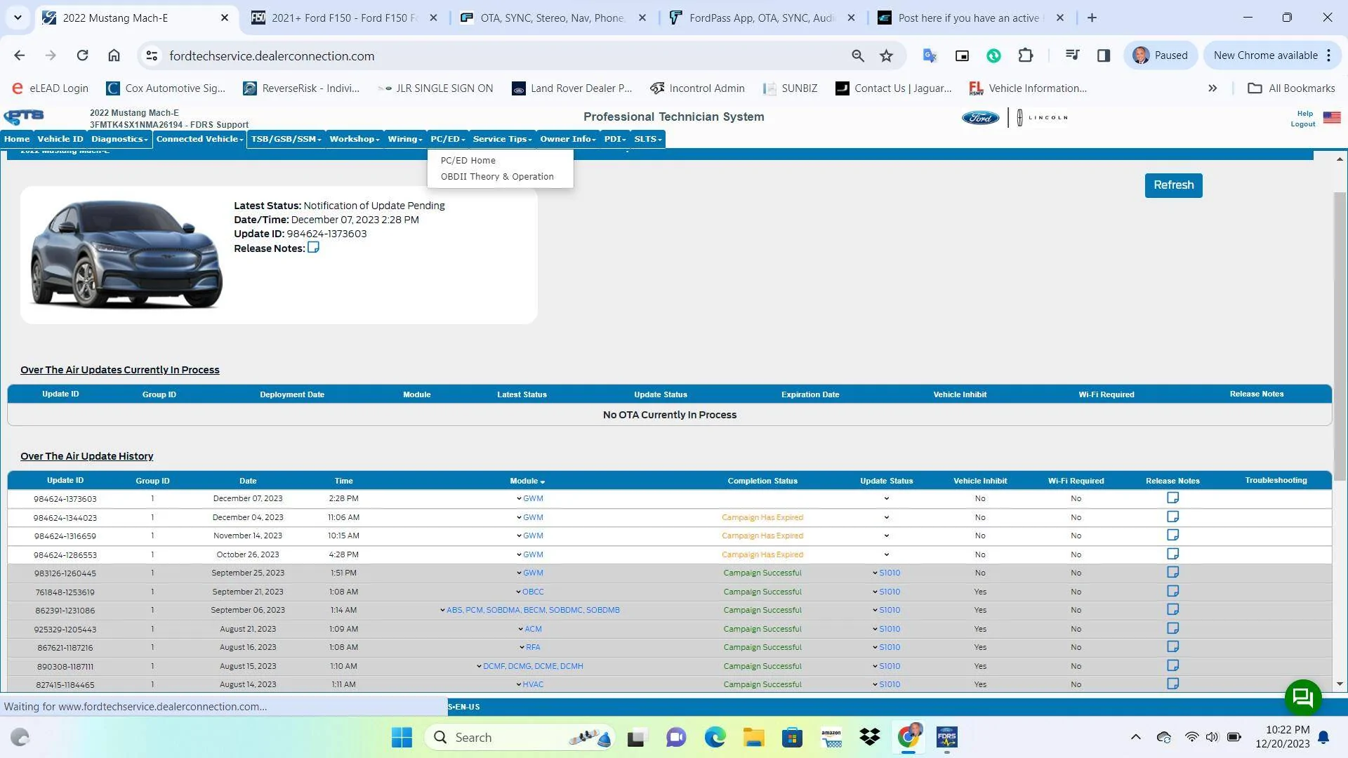Select OBDII Theory & Operation entry
The image size is (1348, 758).
tap(497, 177)
